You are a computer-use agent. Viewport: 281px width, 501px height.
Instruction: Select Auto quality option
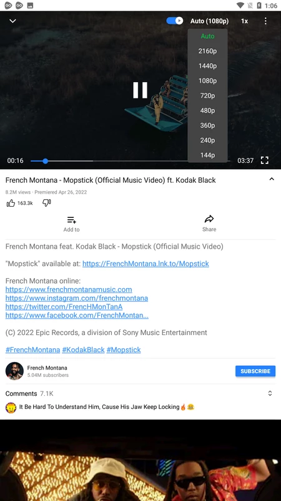coord(207,36)
